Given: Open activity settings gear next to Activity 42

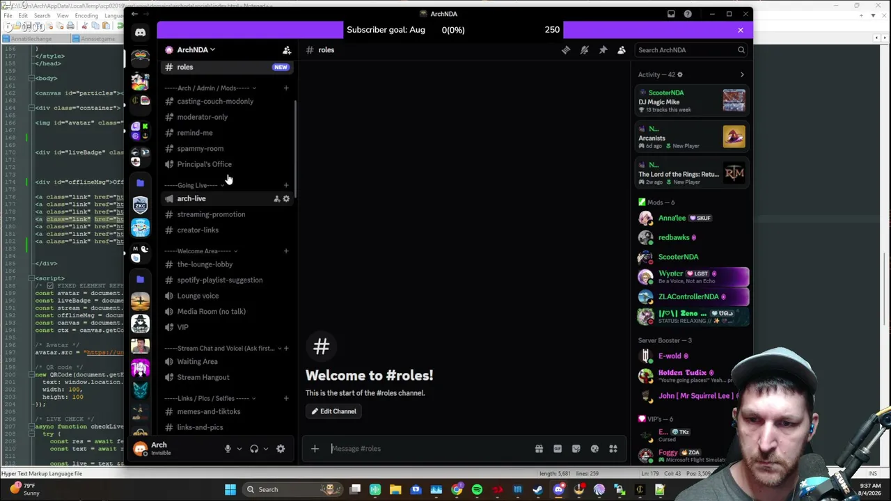Looking at the screenshot, I should [680, 74].
